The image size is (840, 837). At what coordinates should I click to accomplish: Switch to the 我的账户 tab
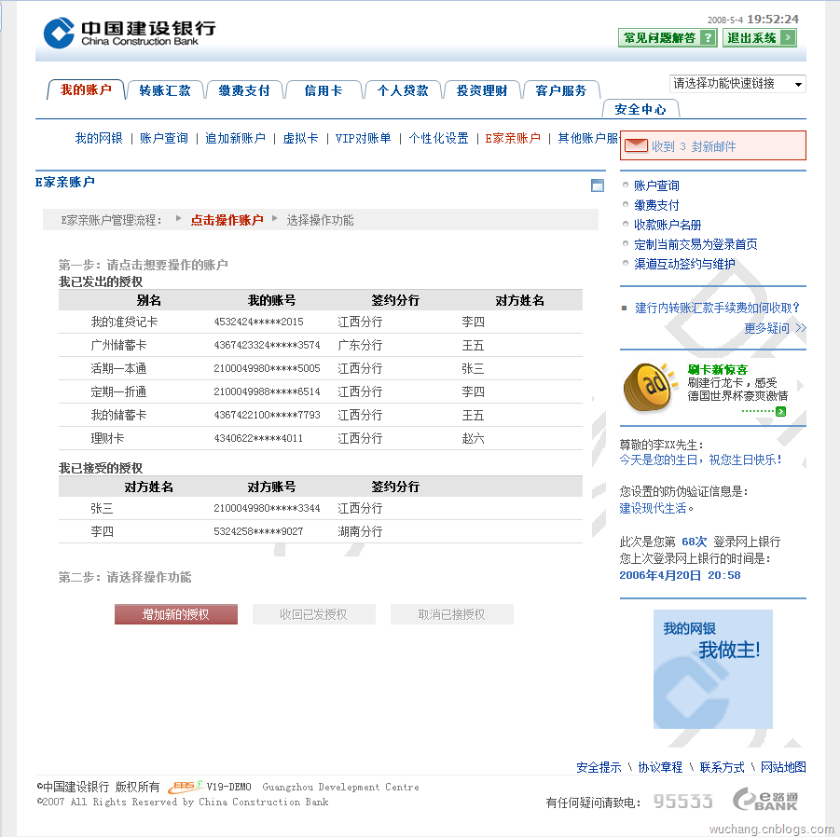pyautogui.click(x=86, y=90)
